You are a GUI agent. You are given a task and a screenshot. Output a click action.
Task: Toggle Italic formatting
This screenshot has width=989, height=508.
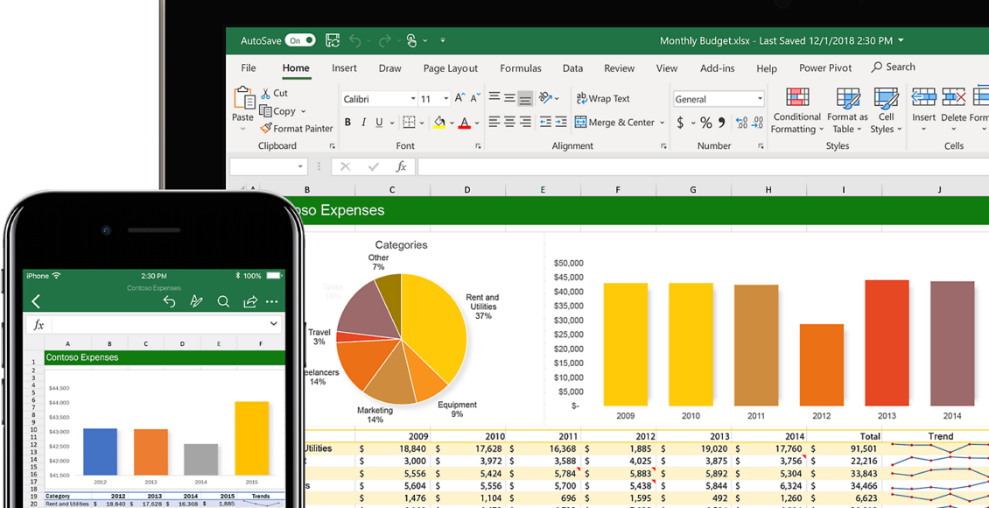tap(364, 123)
